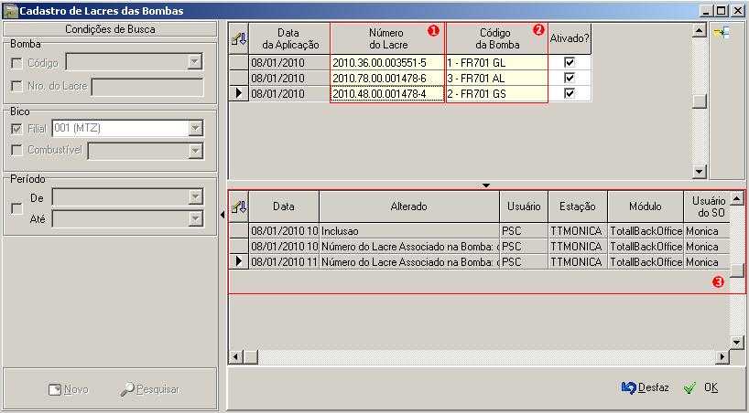Click the sort icon in the upper grid header
The height and width of the screenshot is (413, 749).
(x=238, y=37)
